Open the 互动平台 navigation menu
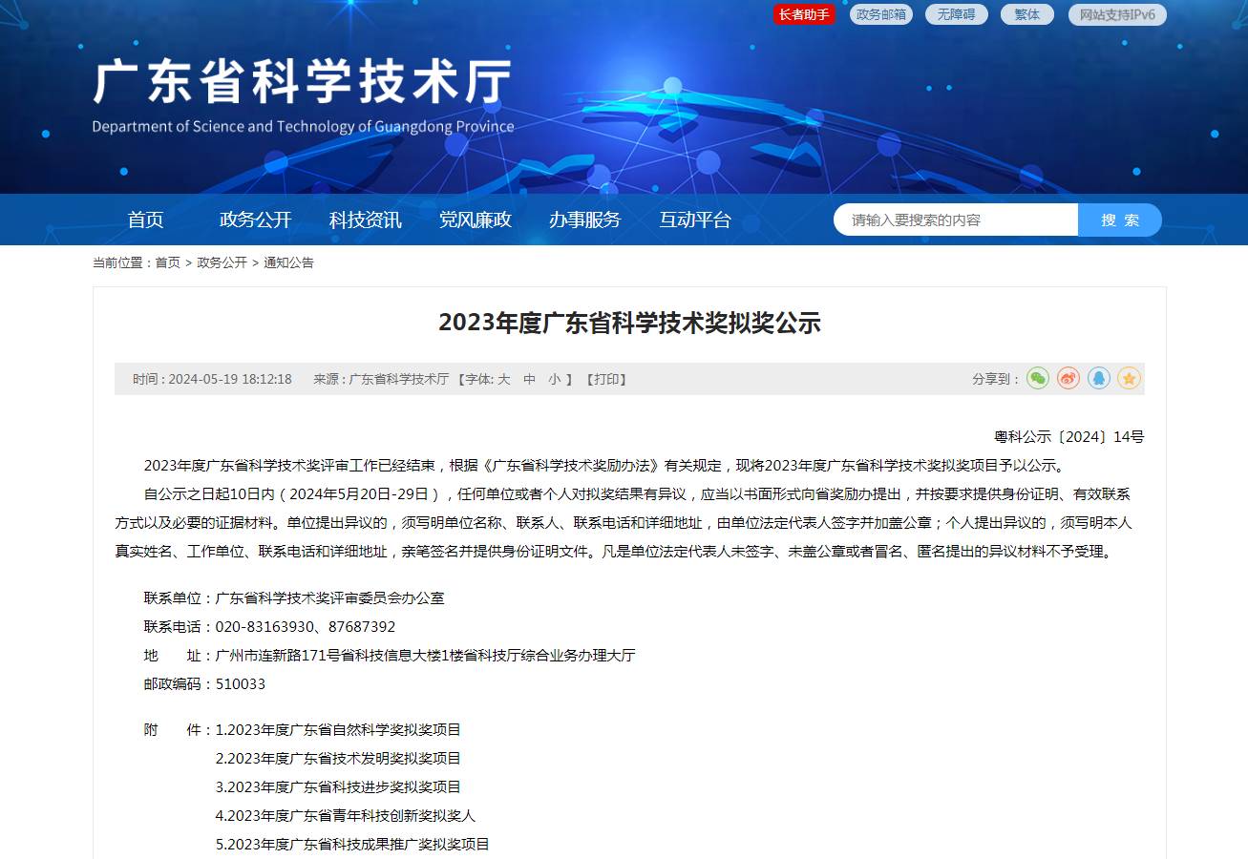Image resolution: width=1248 pixels, height=859 pixels. pos(694,220)
